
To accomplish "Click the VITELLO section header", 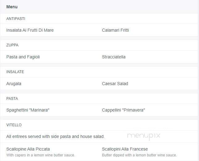I will point(14,125).
